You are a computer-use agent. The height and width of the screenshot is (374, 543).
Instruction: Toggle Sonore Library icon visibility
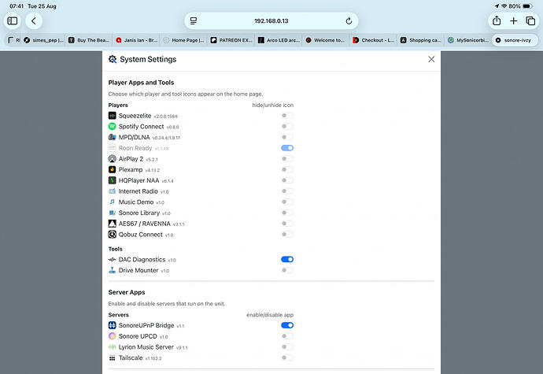(x=287, y=213)
